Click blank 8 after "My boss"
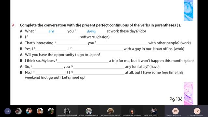This screenshot has height=117, width=208. point(83,61)
